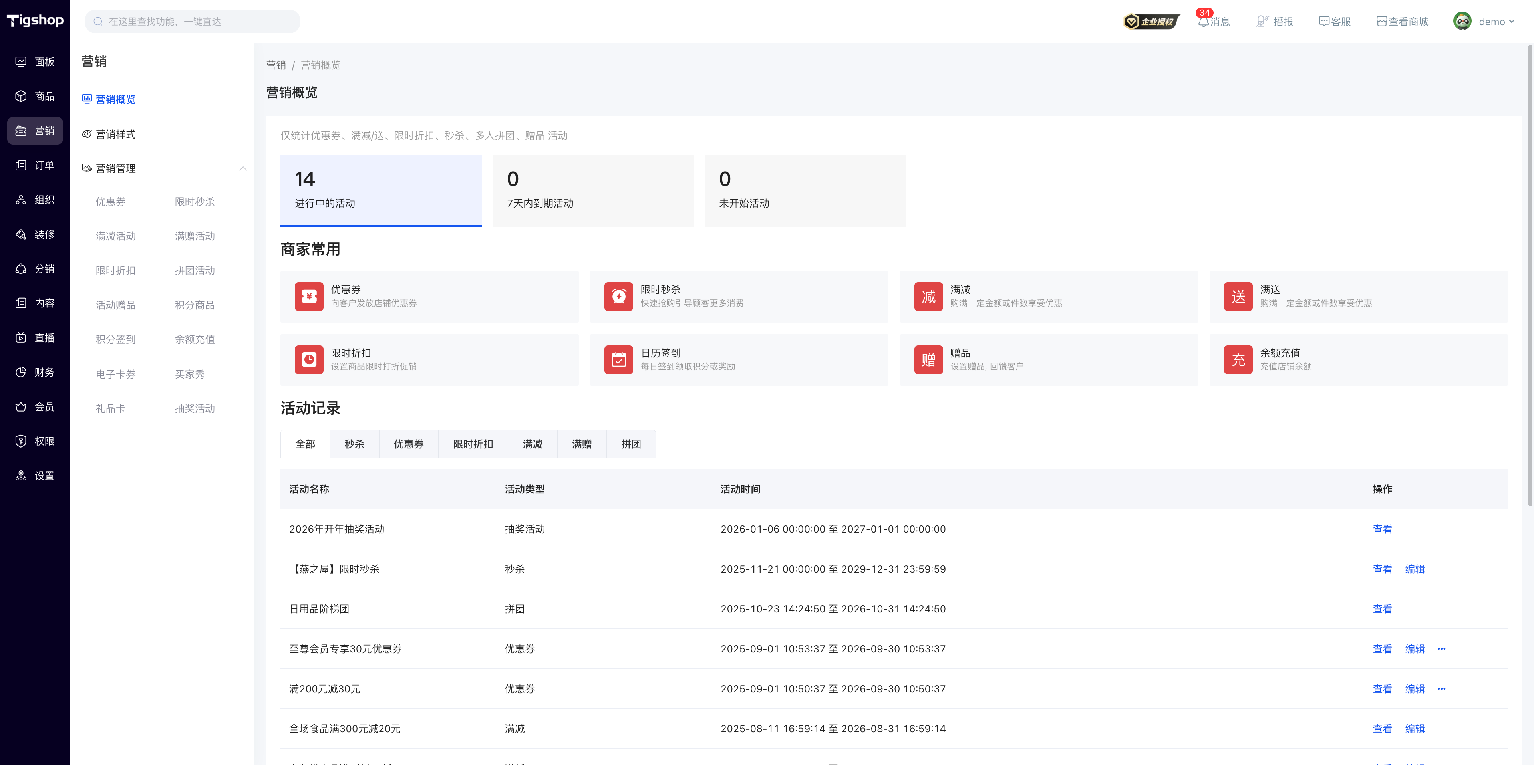This screenshot has width=1534, height=765.
Task: Click the 查看商城 store icon
Action: 1381,22
